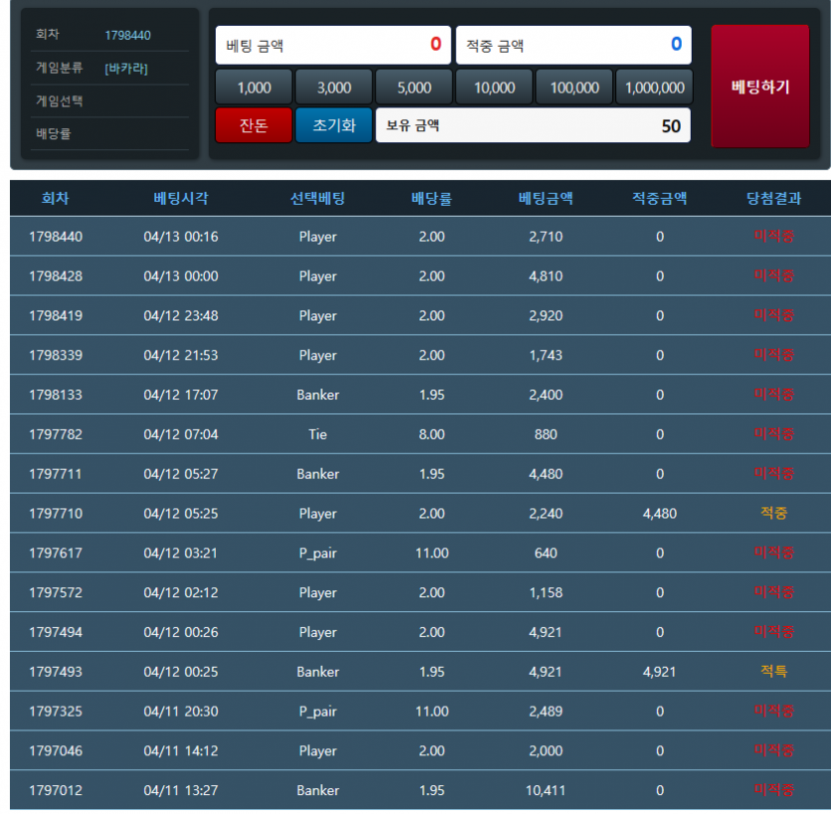Focus the 베팅 금액 input field
Image resolution: width=831 pixels, height=814 pixels.
(333, 45)
